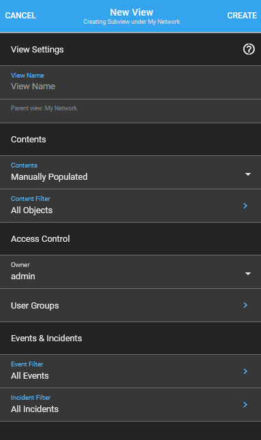Image resolution: width=261 pixels, height=440 pixels.
Task: Select the "Parent view: My Network" text
Action: click(x=44, y=108)
